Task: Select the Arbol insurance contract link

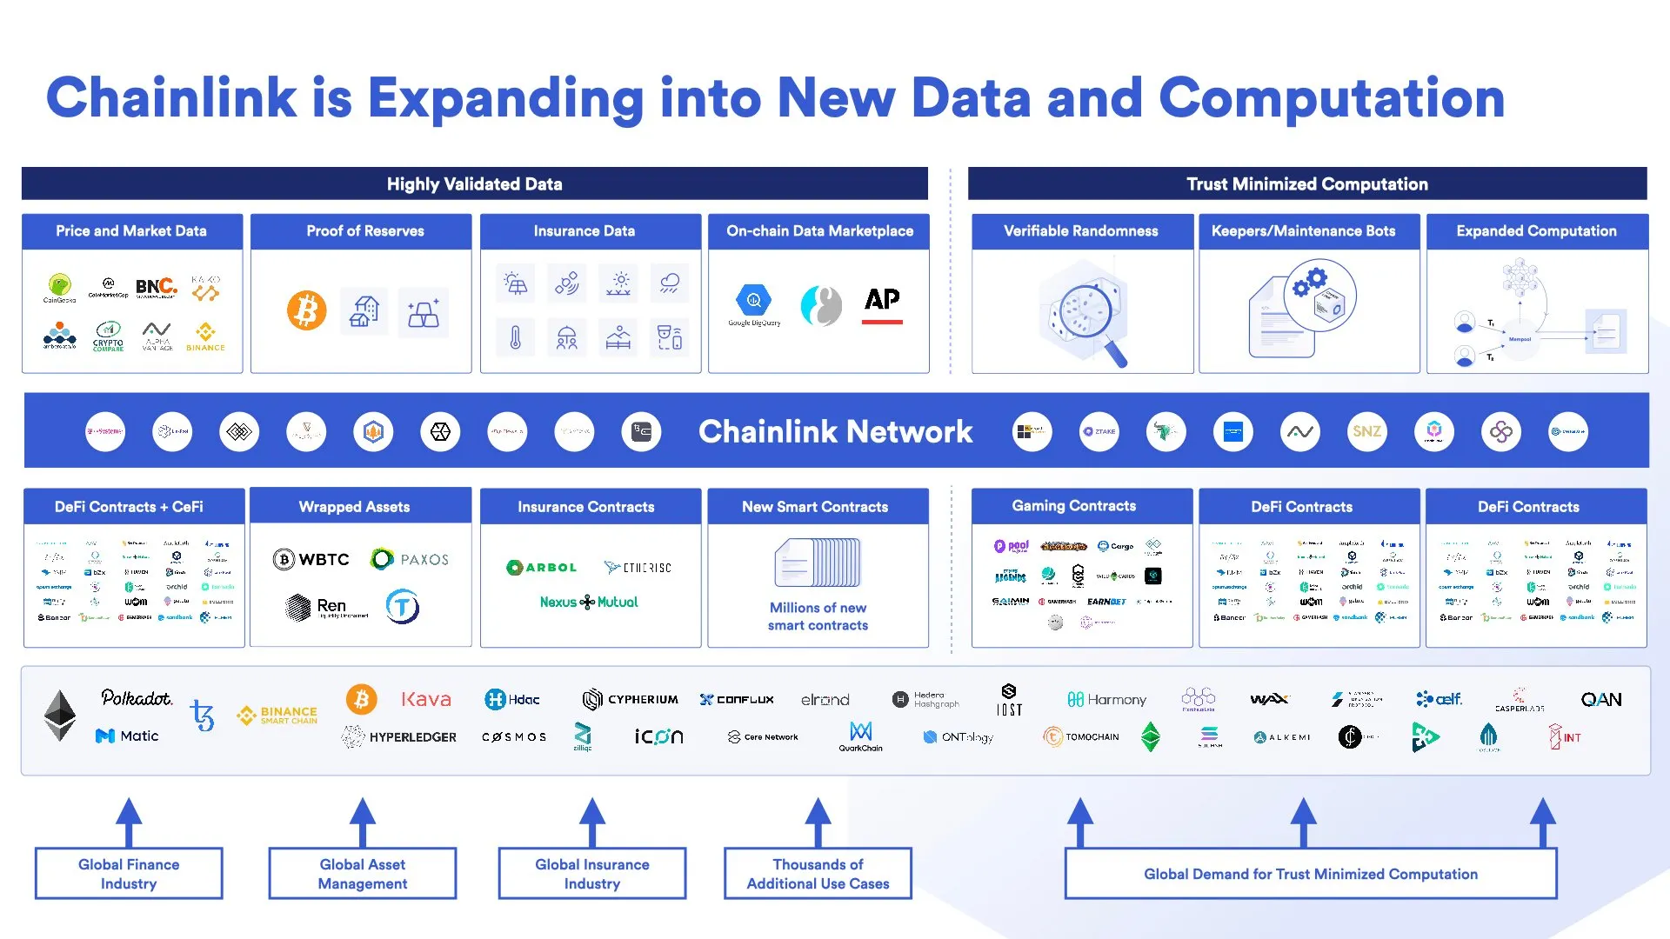Action: coord(541,566)
